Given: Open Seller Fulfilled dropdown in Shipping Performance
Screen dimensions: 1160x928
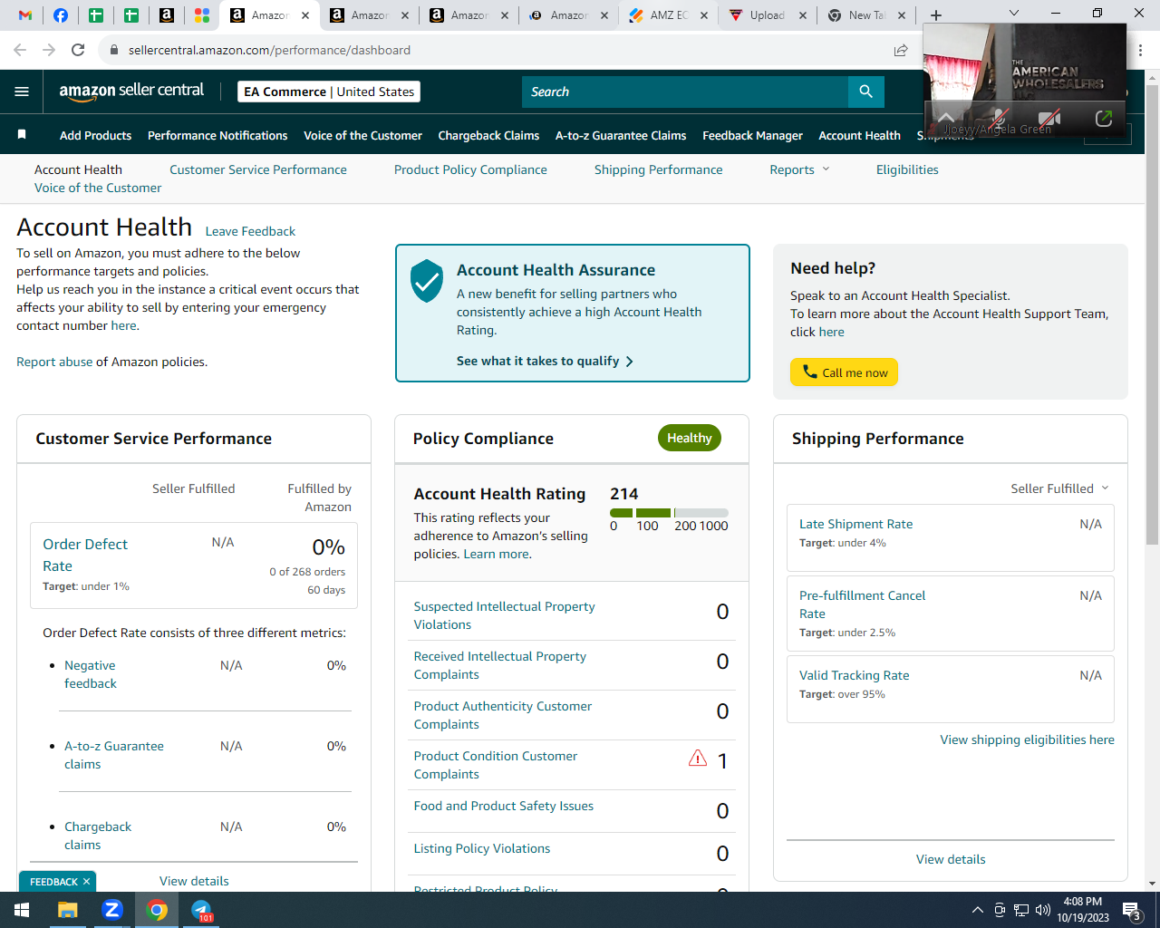Looking at the screenshot, I should click(x=1059, y=488).
